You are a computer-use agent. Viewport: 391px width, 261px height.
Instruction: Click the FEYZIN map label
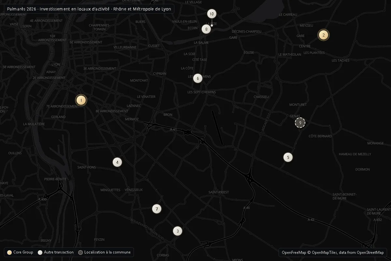click(99, 240)
